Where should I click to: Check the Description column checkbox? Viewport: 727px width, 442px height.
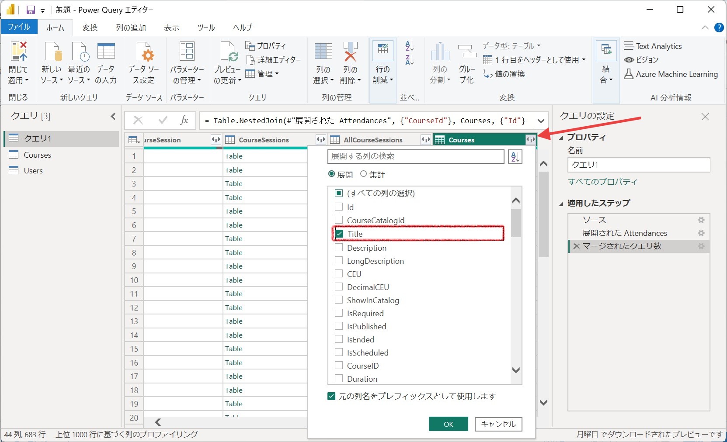coord(339,248)
